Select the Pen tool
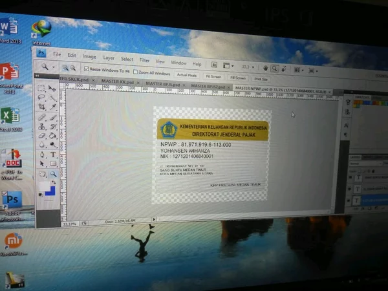 [x=42, y=155]
